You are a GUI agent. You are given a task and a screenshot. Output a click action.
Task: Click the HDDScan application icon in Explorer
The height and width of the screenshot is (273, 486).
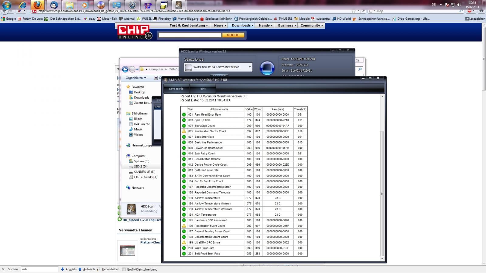(x=132, y=209)
